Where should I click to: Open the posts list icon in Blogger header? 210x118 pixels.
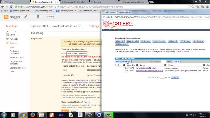click(x=38, y=17)
